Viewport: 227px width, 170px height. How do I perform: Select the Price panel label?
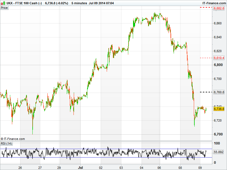click(x=5, y=8)
